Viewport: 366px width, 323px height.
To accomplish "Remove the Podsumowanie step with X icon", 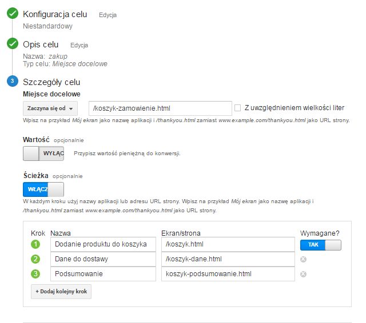I will 304,274.
